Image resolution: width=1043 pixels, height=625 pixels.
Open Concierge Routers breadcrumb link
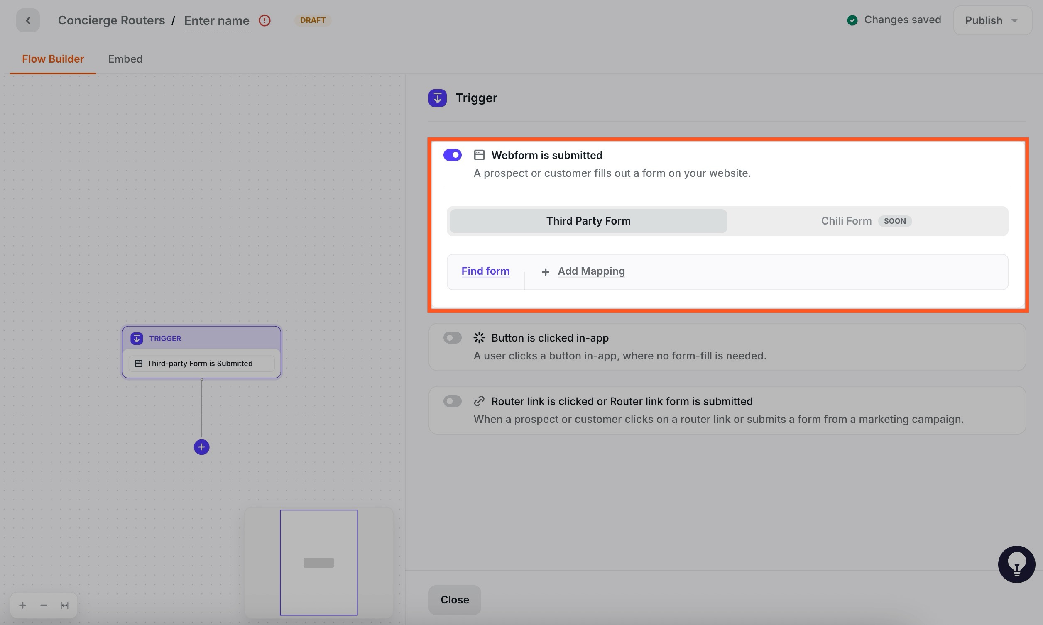click(111, 20)
